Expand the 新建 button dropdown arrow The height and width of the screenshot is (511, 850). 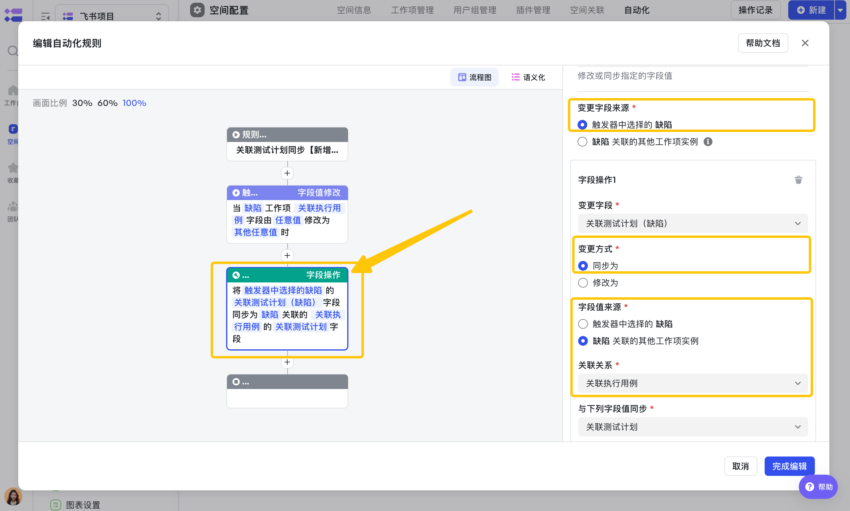(x=840, y=10)
